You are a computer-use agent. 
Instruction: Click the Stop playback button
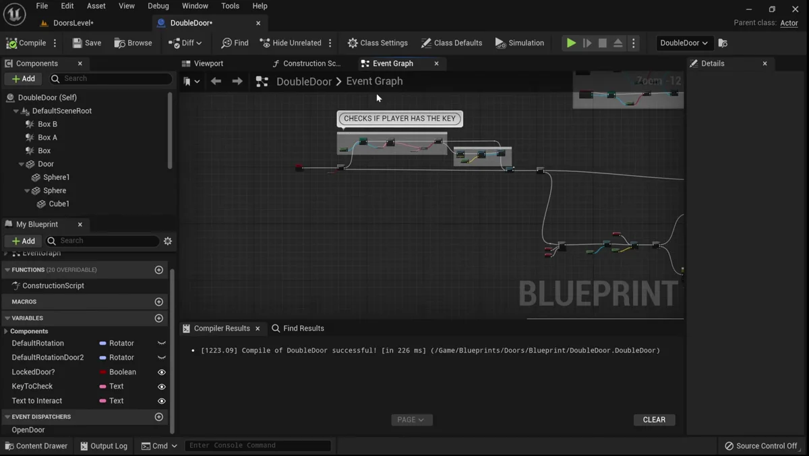pos(603,43)
